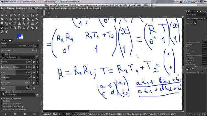The width and height of the screenshot is (207, 116).
Task: Click the blue foreground color swatch
Action: 19,36
